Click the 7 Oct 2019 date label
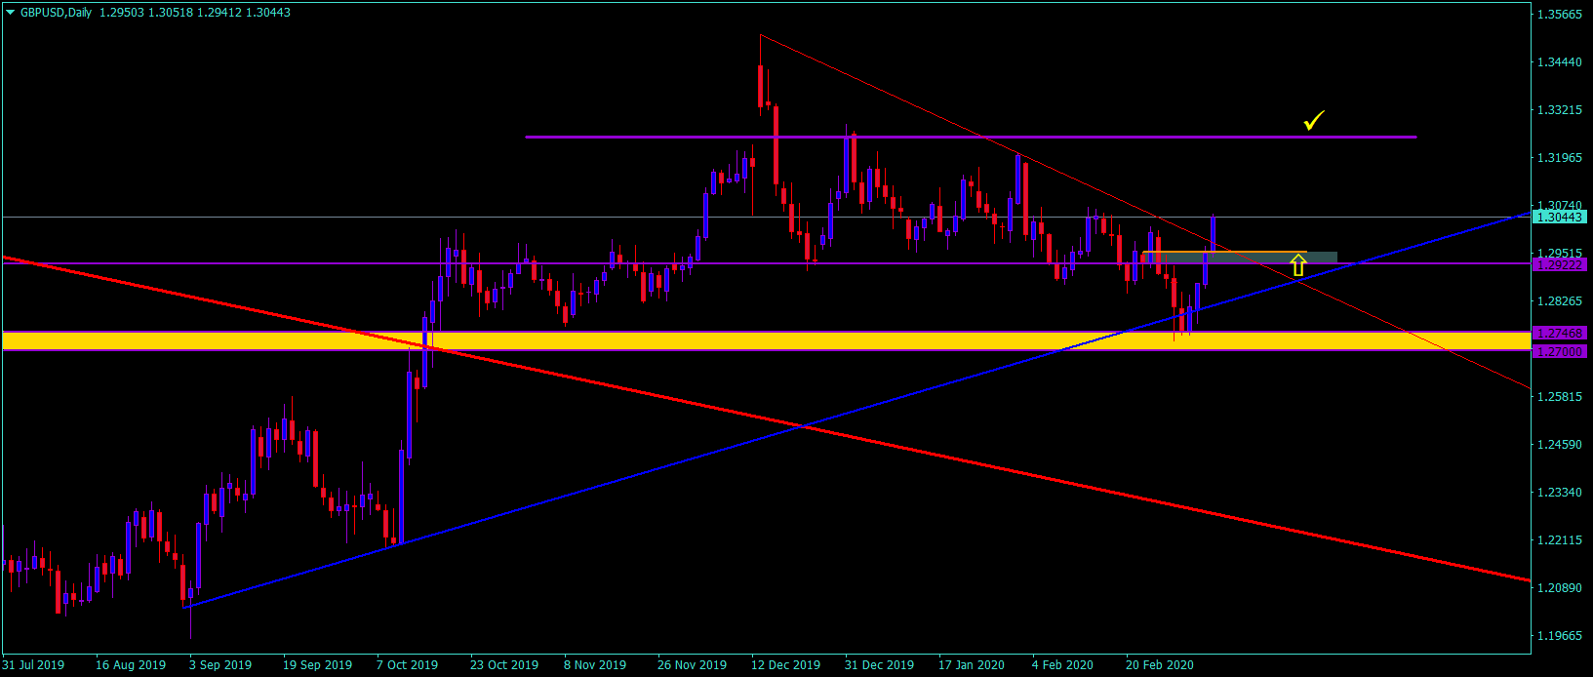 (x=407, y=665)
